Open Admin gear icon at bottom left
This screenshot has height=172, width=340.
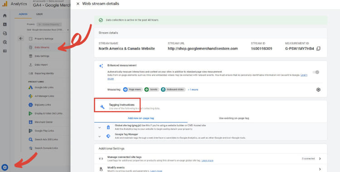[x=5, y=167]
